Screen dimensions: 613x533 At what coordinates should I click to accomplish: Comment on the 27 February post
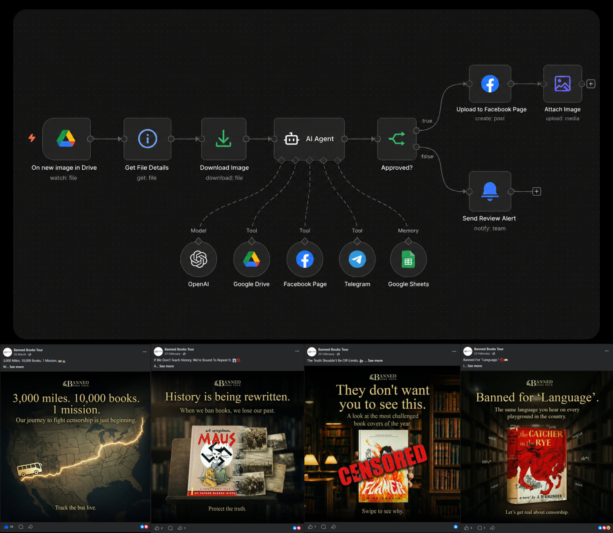coord(170,528)
